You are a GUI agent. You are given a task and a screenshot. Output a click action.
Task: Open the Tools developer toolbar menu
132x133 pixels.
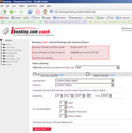110,18
